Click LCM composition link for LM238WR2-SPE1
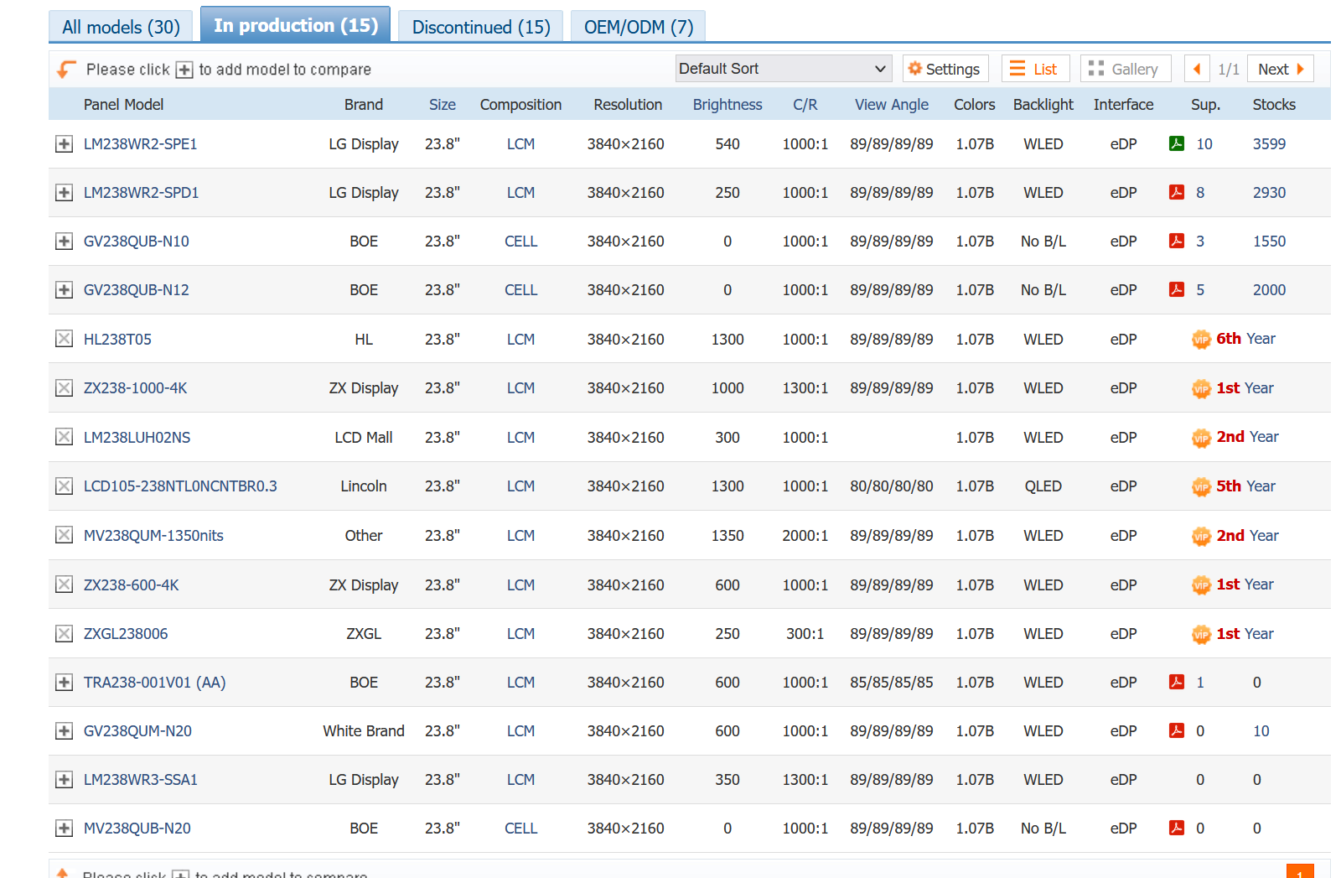Viewport: 1341px width, 878px height. (x=520, y=144)
